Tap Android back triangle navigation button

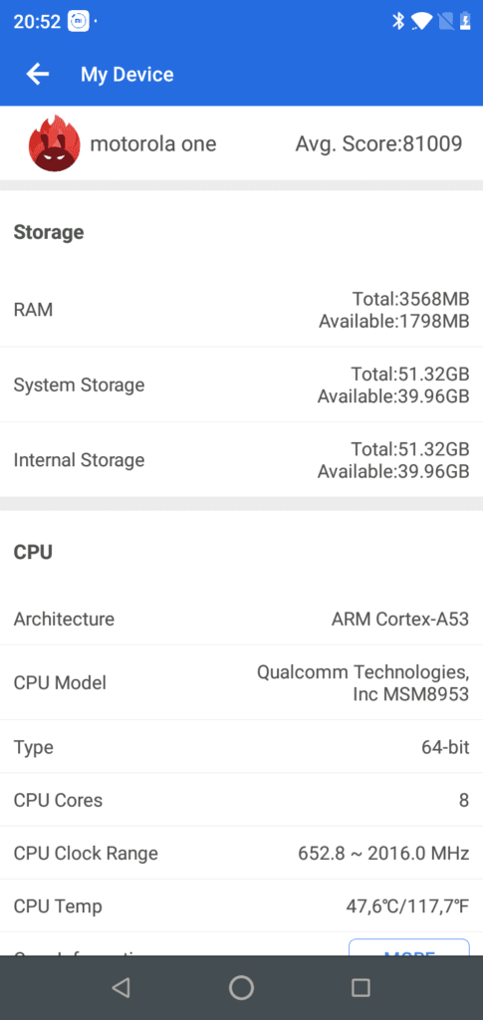click(121, 987)
